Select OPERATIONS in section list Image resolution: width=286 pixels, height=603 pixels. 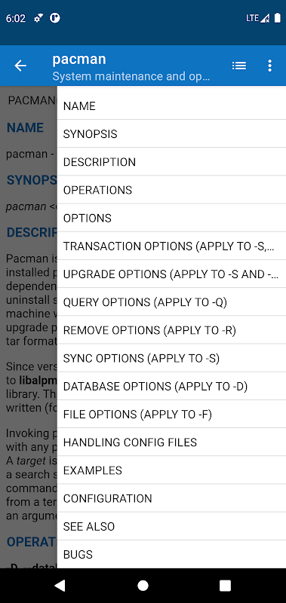172,190
